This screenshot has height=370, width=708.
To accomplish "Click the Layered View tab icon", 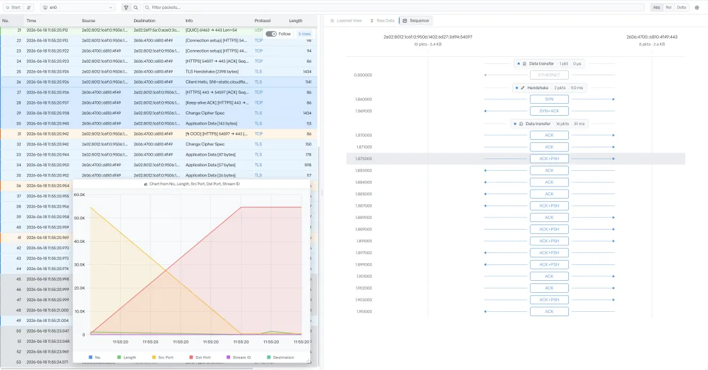I will coord(333,21).
